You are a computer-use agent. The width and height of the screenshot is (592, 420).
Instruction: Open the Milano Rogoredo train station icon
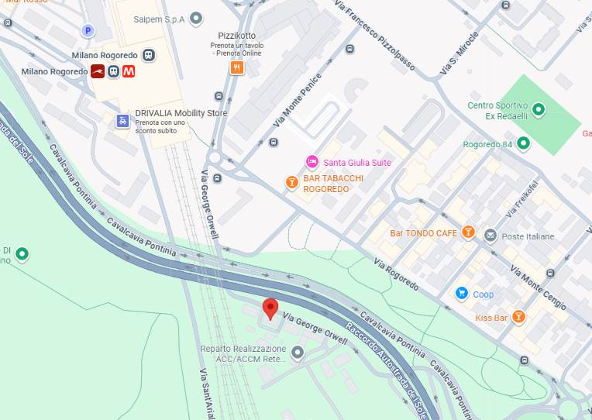tap(149, 55)
